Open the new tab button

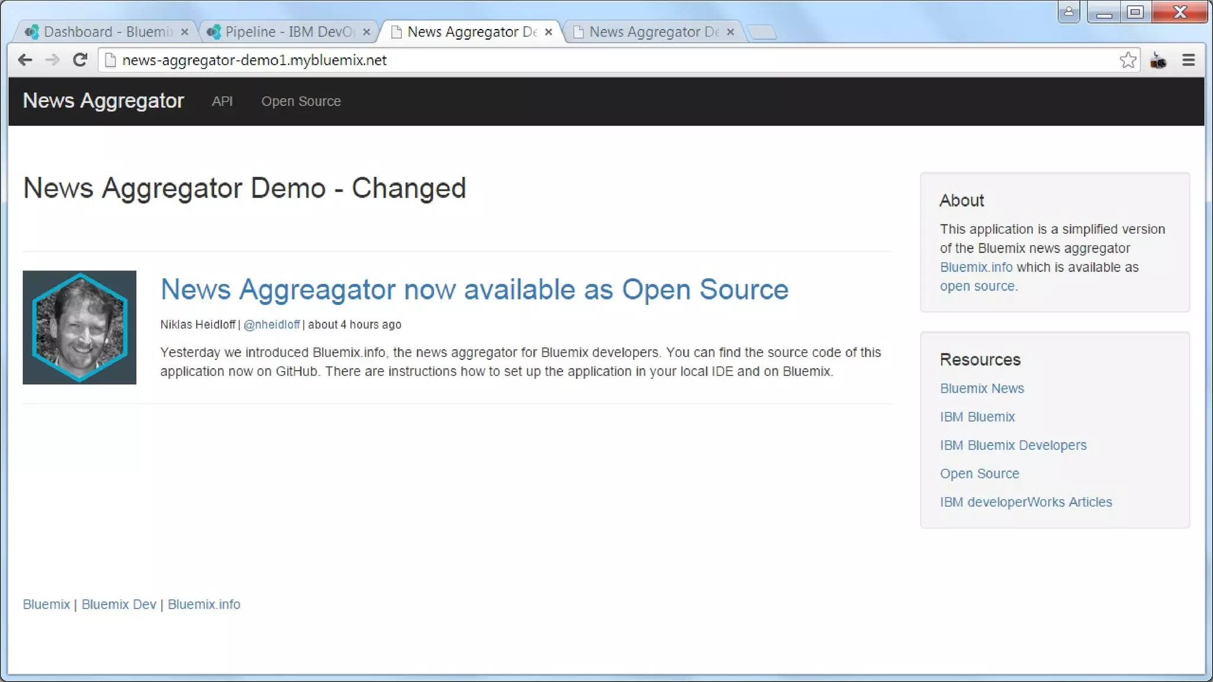pos(762,32)
